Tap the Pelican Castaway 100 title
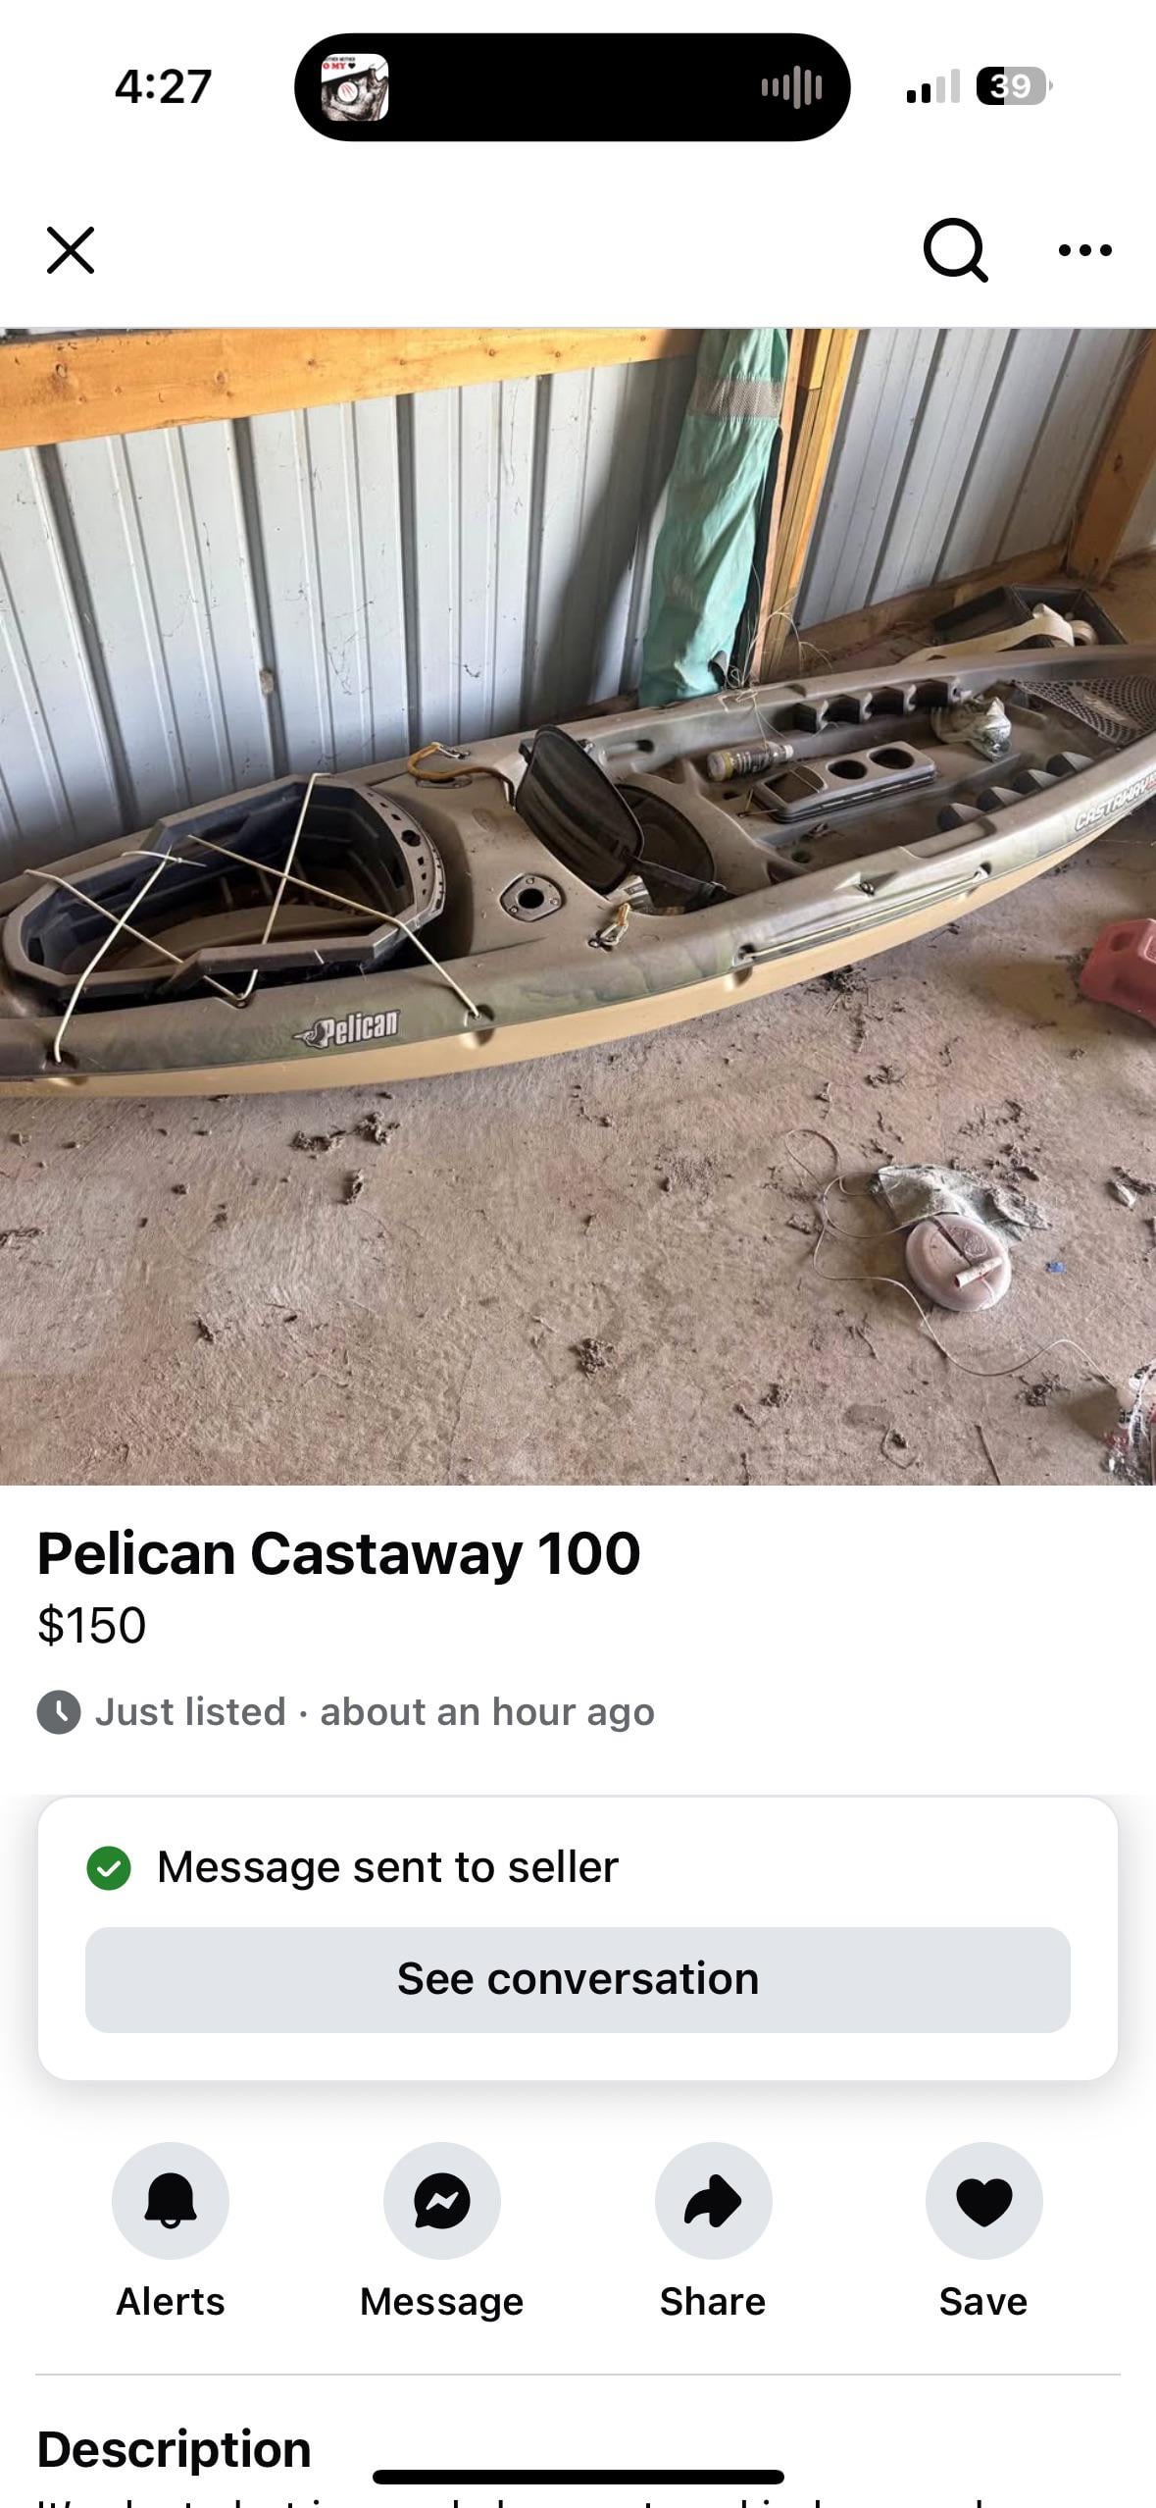Viewport: 1156px width, 2508px height. [x=338, y=1553]
